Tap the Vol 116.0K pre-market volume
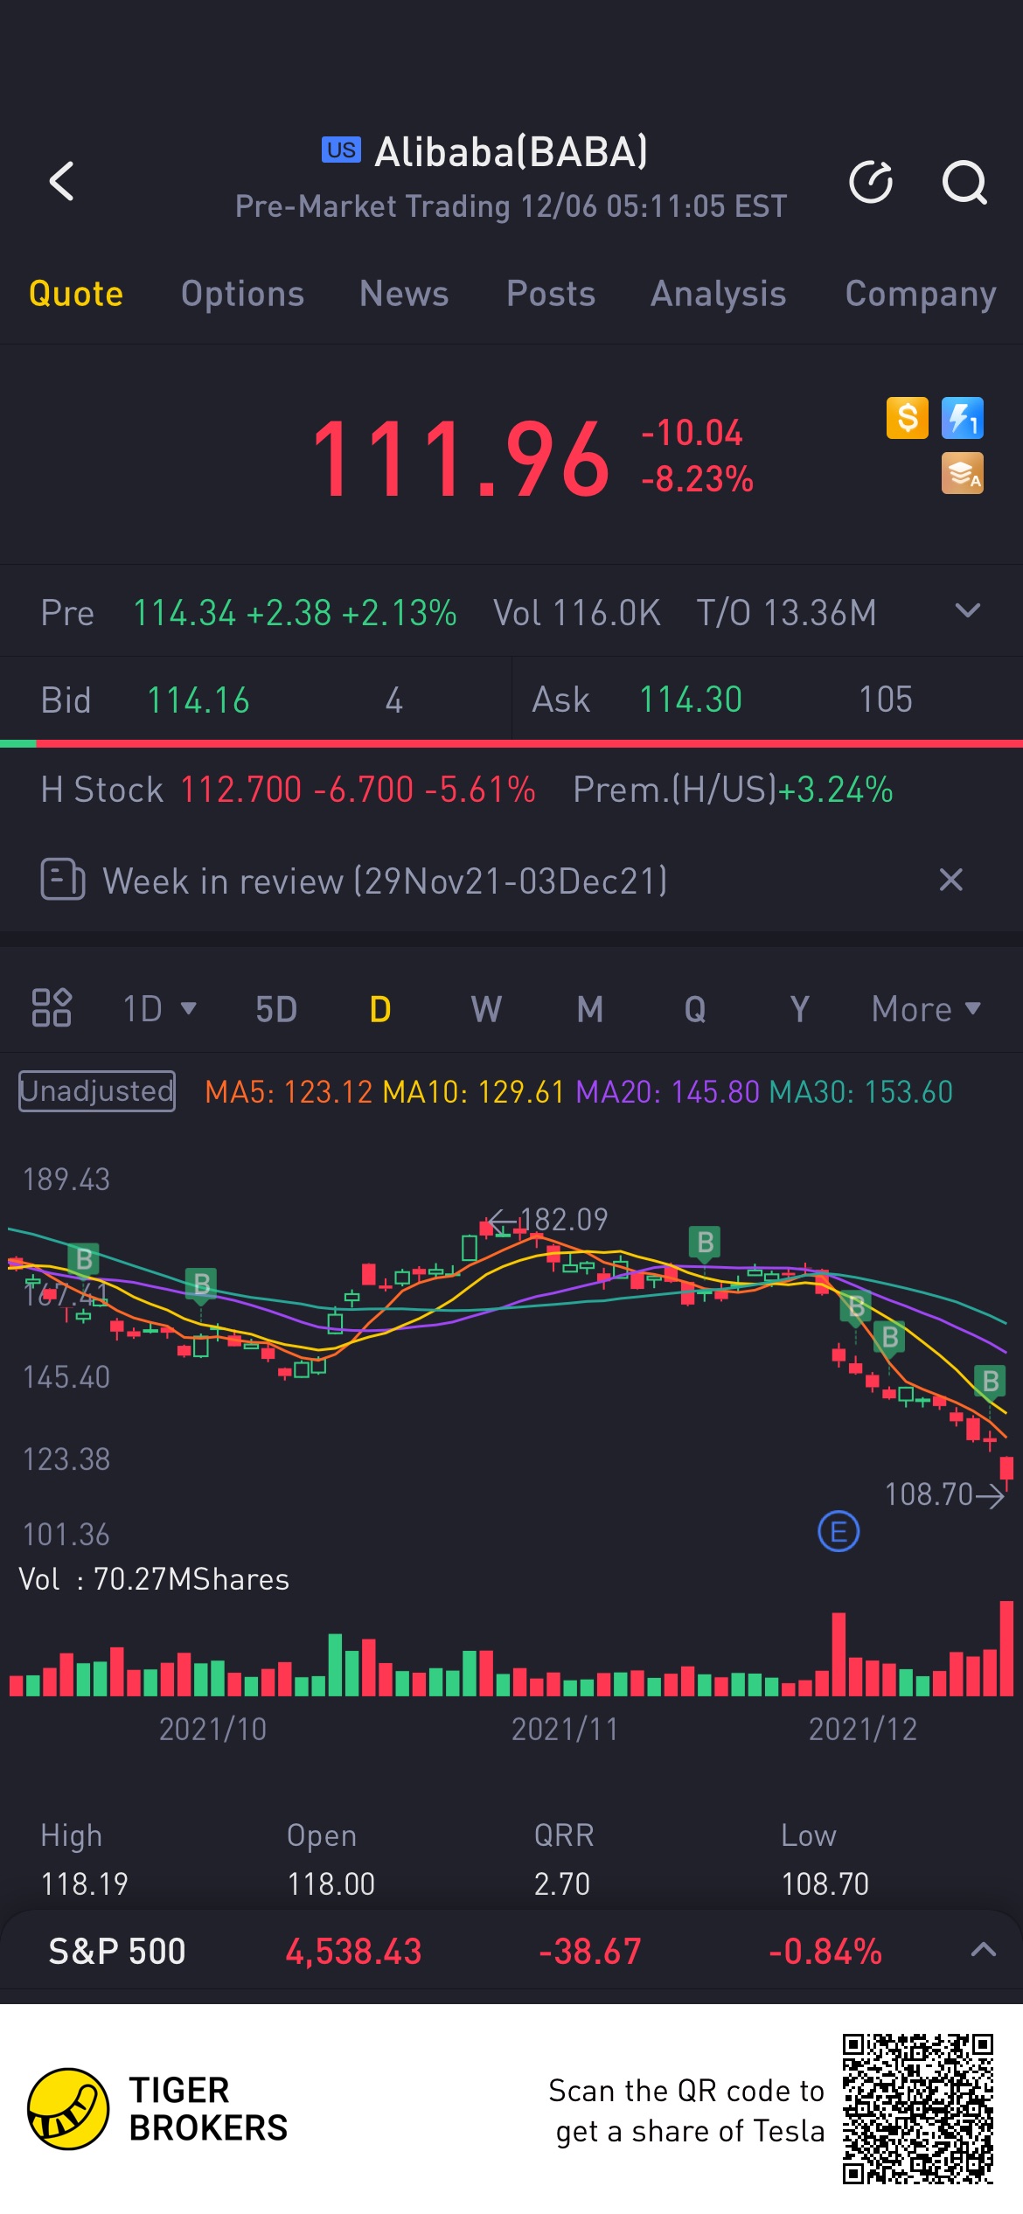 point(577,613)
